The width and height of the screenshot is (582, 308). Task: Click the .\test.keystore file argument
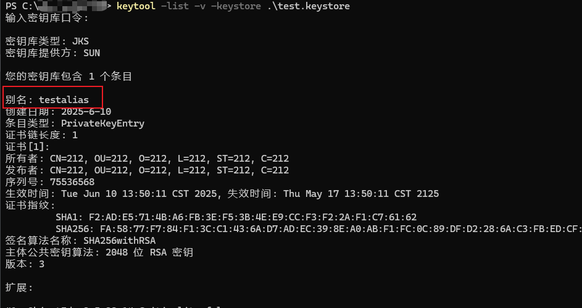pyautogui.click(x=308, y=6)
